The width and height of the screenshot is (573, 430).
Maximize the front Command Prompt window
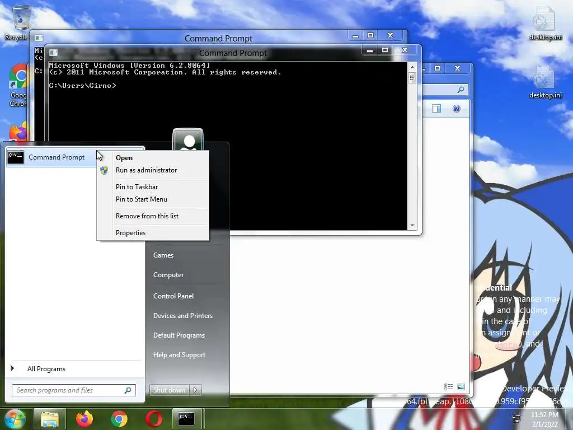[x=385, y=50]
